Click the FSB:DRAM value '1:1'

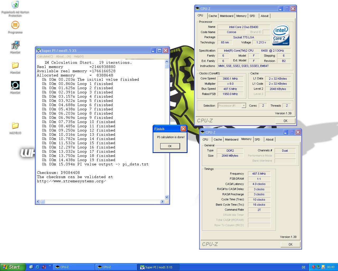[259, 179]
